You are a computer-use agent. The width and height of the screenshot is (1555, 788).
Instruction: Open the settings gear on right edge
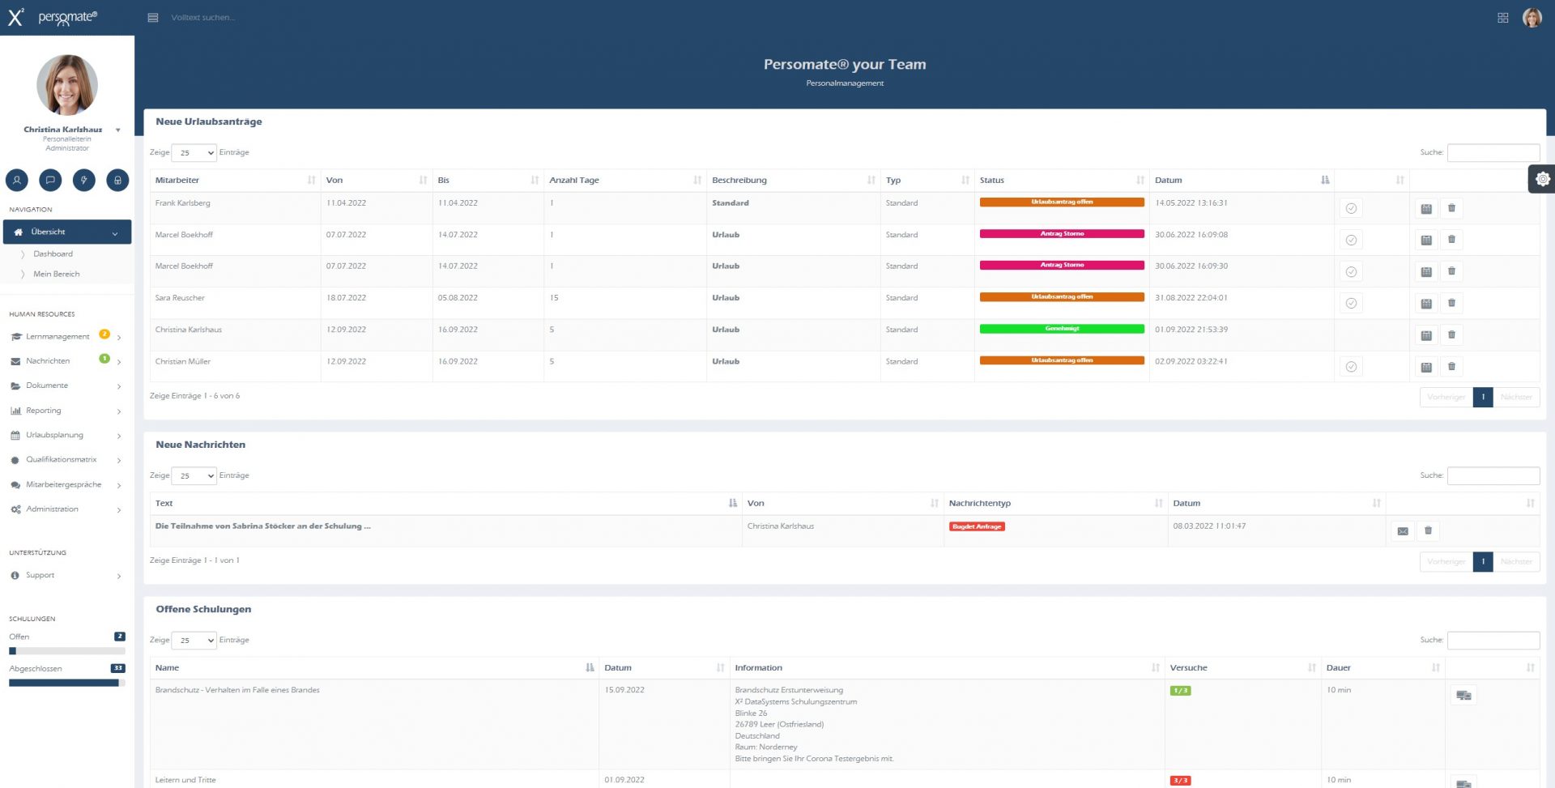(1542, 179)
